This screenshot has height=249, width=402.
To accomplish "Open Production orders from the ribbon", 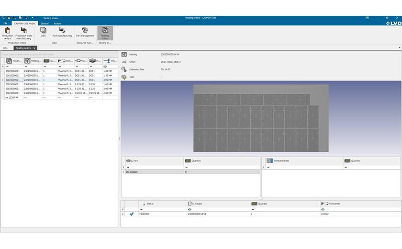I will pyautogui.click(x=8, y=33).
